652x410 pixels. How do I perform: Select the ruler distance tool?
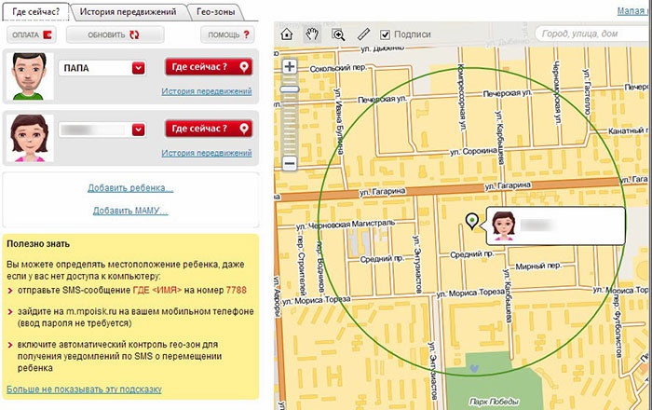[x=363, y=34]
